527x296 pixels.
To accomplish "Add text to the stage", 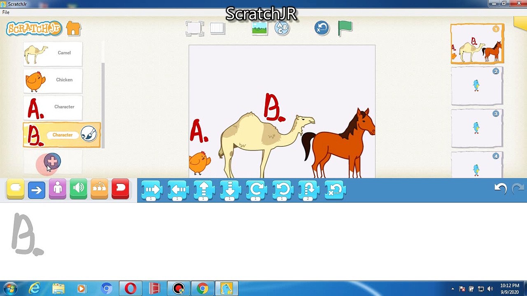I will [x=282, y=28].
